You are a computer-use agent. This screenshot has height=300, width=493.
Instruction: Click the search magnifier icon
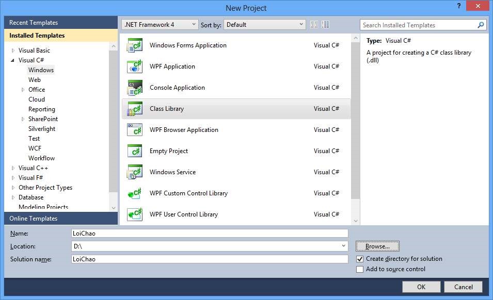(481, 25)
